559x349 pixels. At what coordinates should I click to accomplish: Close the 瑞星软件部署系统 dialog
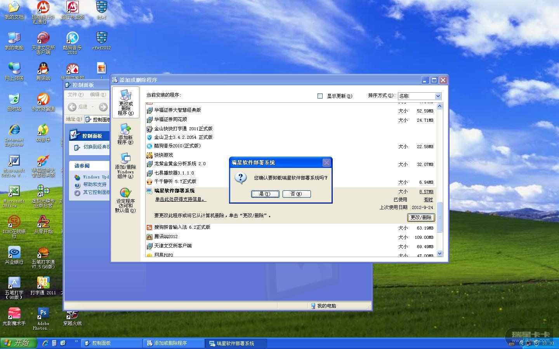click(327, 163)
